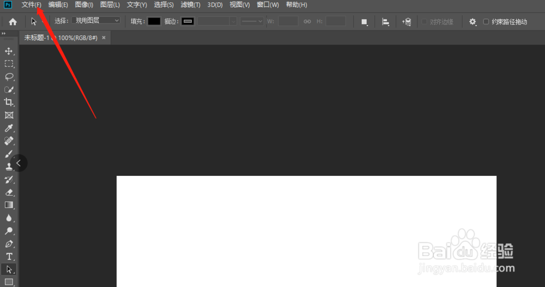Select the Move tool

pyautogui.click(x=9, y=51)
